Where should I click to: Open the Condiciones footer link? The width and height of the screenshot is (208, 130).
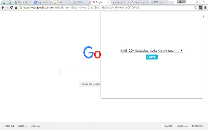tap(182, 126)
